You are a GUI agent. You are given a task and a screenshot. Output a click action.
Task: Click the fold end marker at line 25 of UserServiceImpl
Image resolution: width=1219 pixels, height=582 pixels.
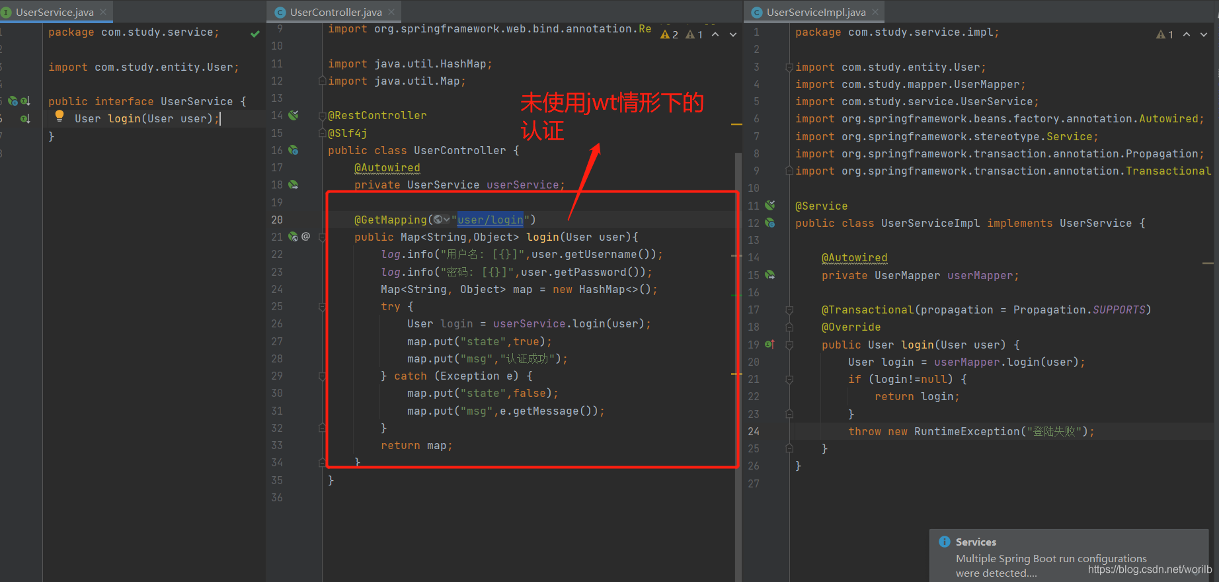click(x=789, y=448)
